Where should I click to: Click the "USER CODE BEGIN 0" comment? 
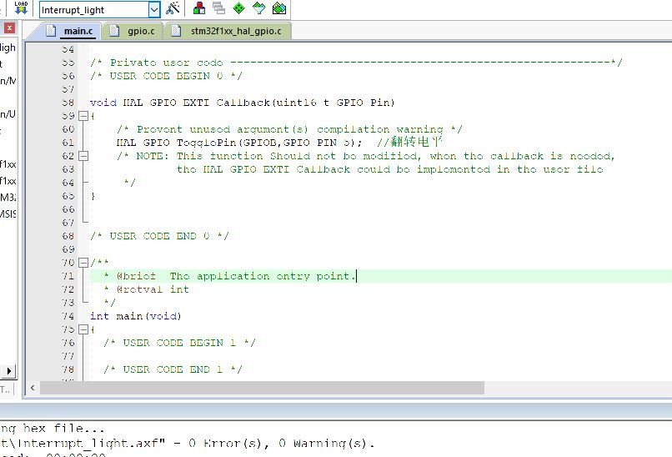166,77
